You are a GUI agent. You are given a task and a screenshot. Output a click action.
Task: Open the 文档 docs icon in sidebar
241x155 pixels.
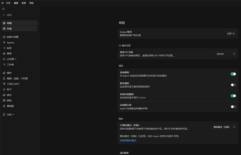pos(4,115)
